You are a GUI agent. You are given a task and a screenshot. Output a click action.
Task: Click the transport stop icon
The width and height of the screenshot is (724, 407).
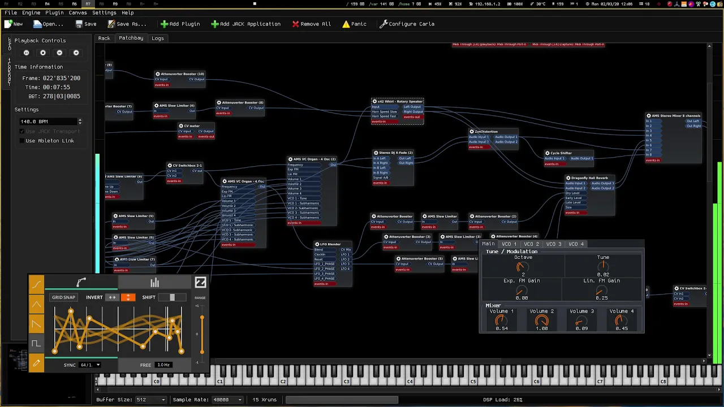(43, 53)
